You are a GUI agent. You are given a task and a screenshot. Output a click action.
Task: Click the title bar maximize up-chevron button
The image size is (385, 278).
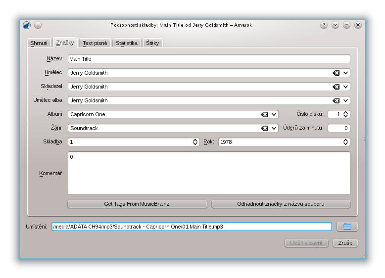346,25
